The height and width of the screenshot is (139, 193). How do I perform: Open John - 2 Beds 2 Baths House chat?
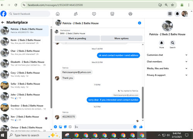tap(25, 96)
